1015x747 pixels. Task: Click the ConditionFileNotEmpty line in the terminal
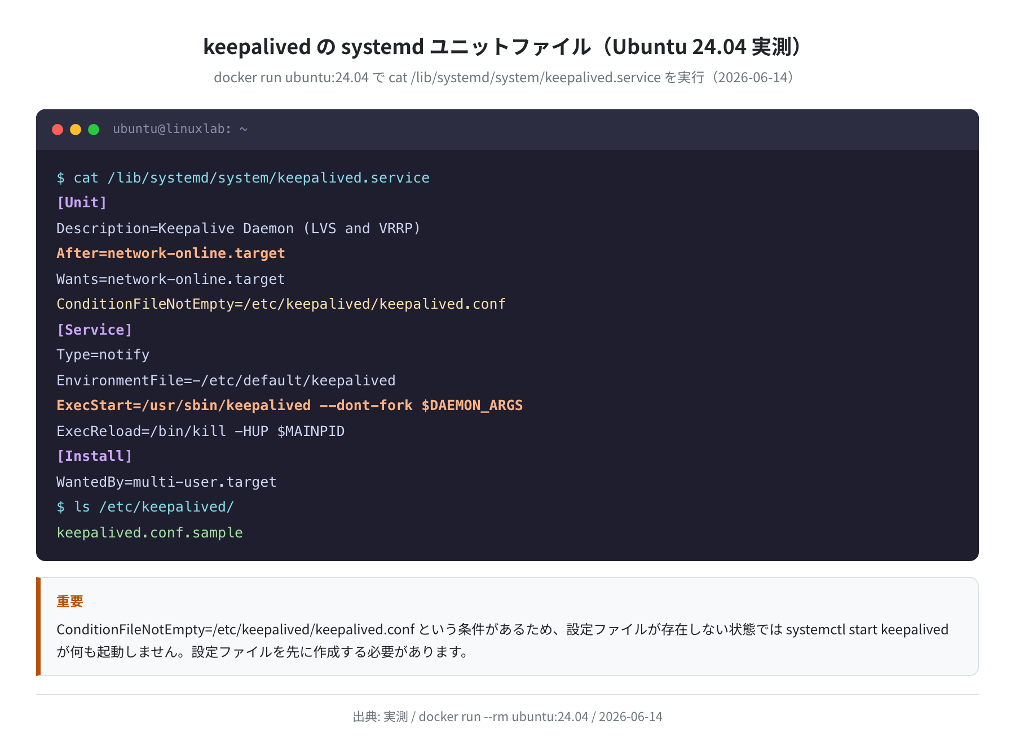click(x=281, y=304)
